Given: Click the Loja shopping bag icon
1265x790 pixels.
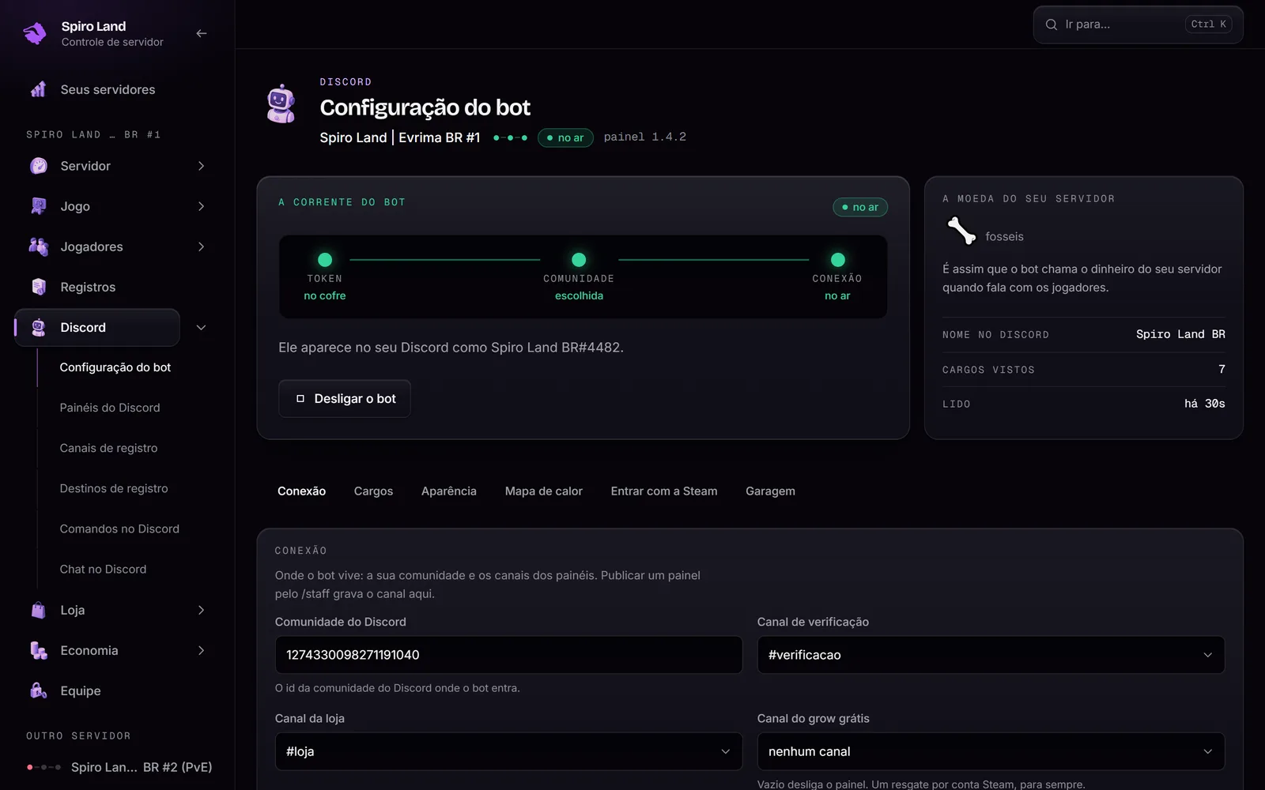Looking at the screenshot, I should pyautogui.click(x=38, y=610).
